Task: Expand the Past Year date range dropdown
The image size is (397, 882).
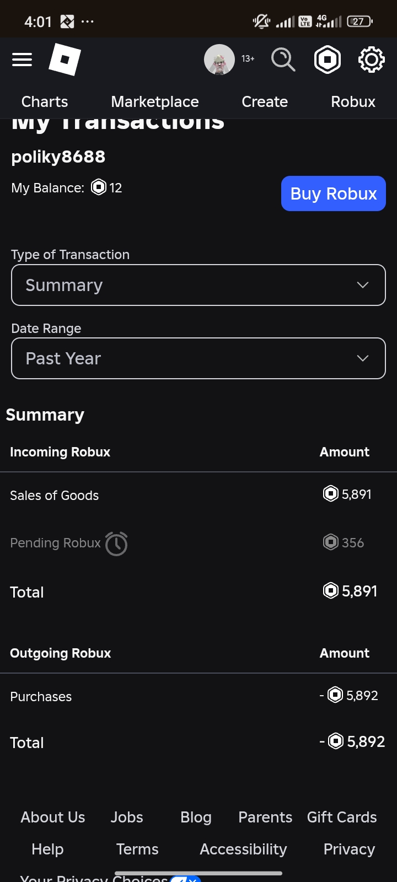Action: click(198, 358)
